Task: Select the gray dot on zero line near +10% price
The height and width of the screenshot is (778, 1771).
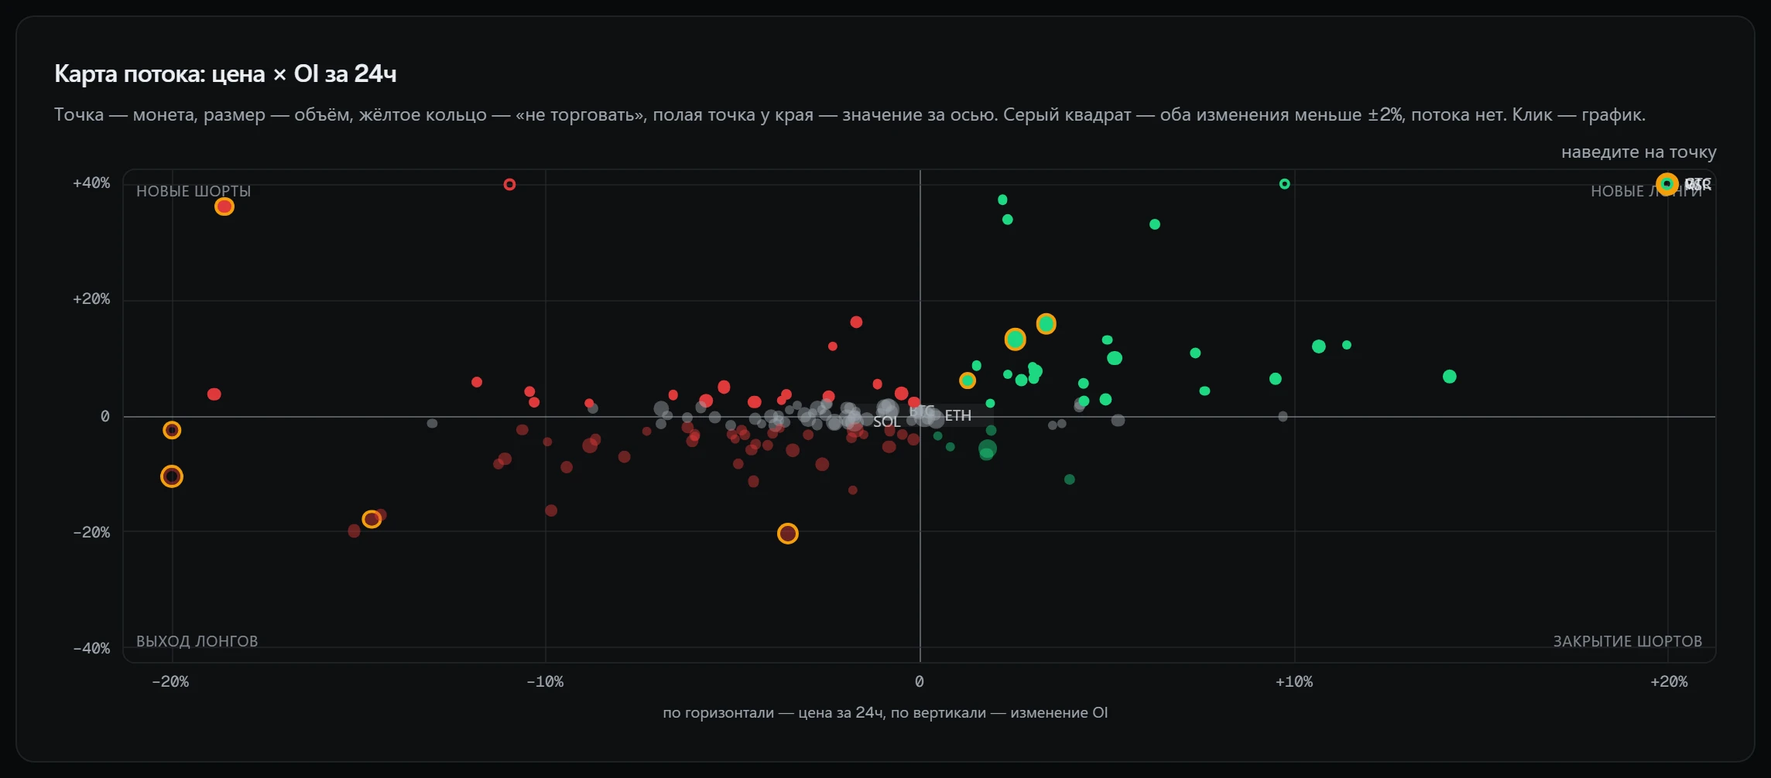Action: point(1283,416)
